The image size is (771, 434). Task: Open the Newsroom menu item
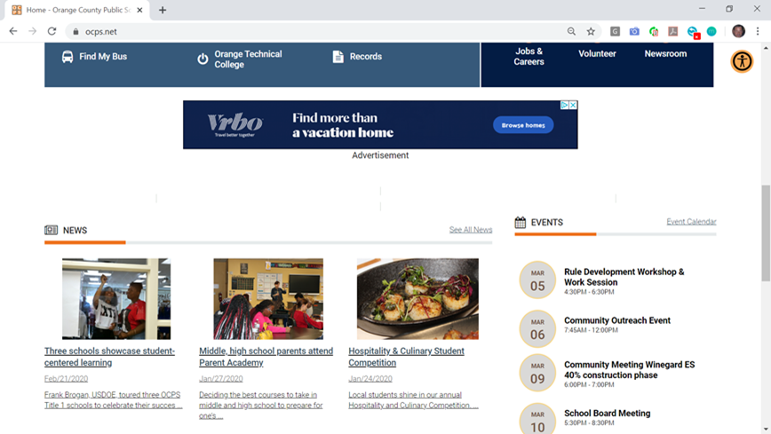point(665,53)
